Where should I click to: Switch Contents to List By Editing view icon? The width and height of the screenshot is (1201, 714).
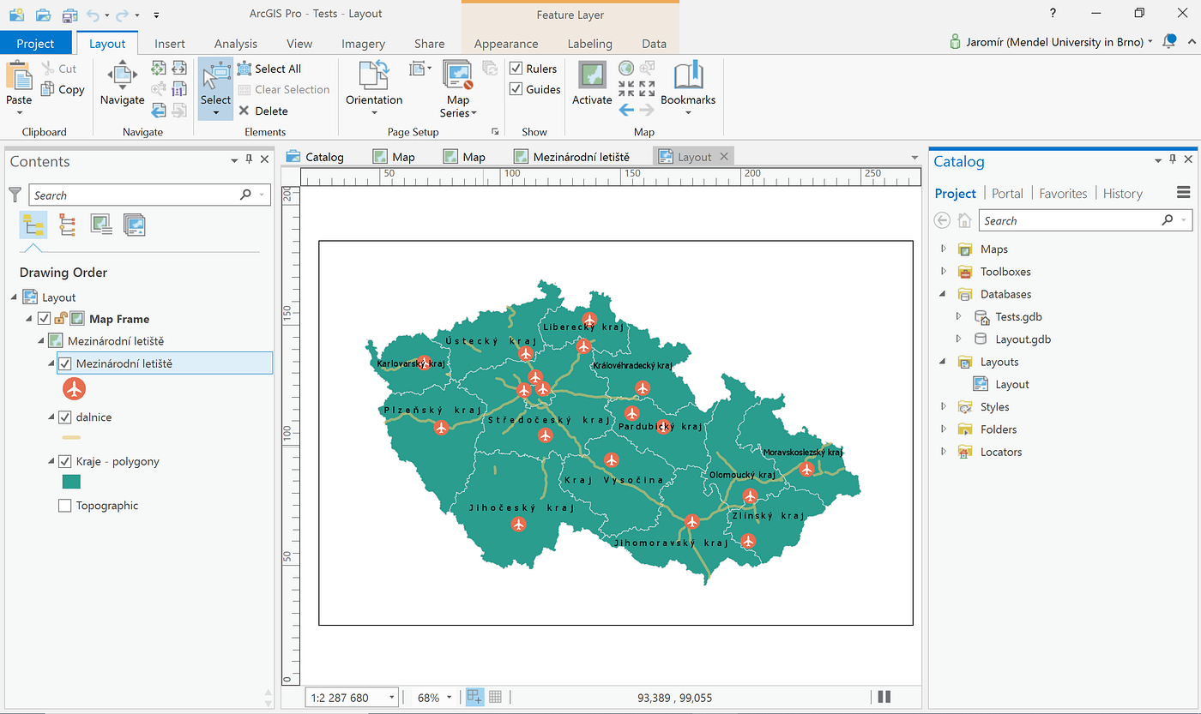click(x=67, y=224)
